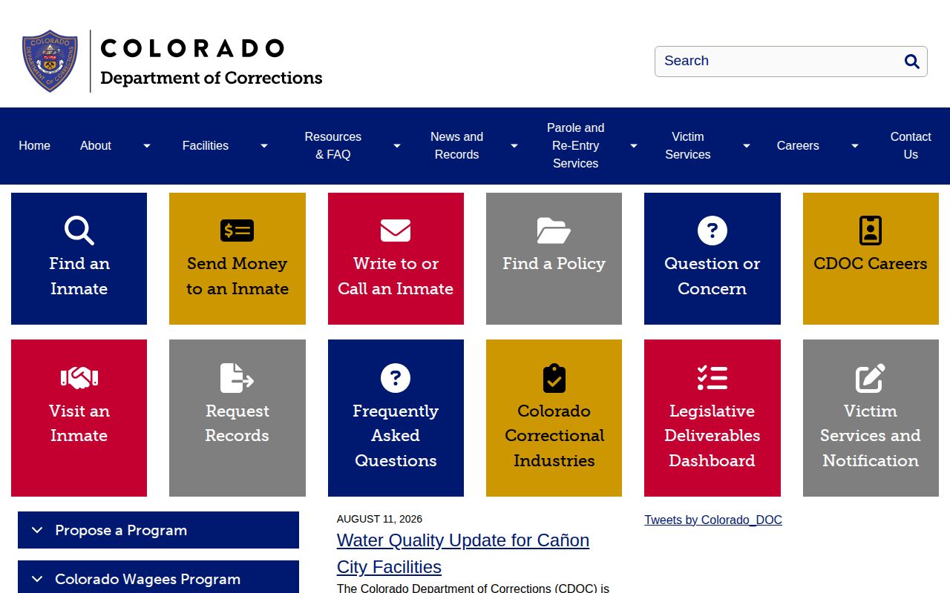Expand the Propose a Program accordion
The image size is (950, 593).
pos(158,530)
